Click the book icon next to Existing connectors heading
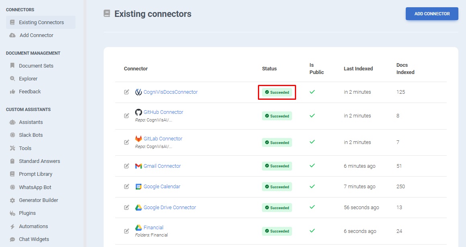 click(x=107, y=13)
